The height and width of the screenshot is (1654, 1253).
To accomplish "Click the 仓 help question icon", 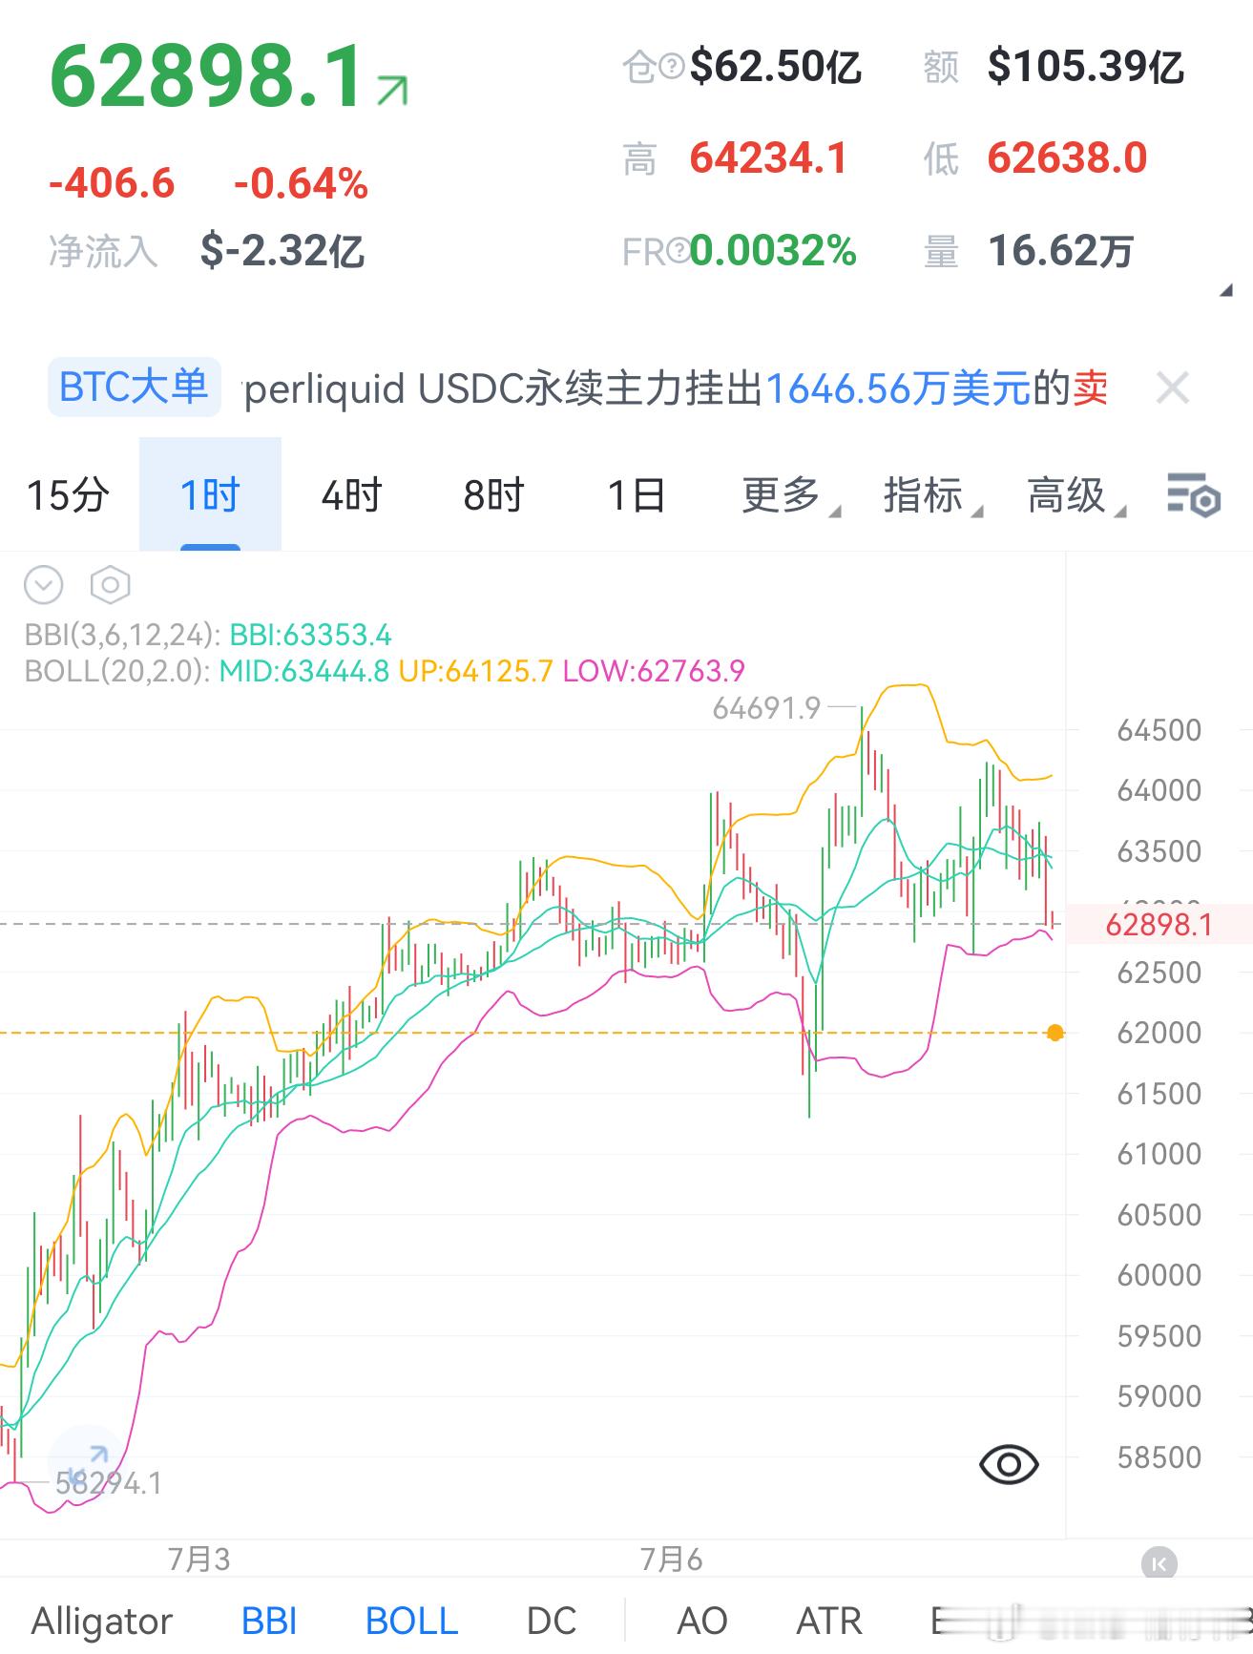I will pyautogui.click(x=672, y=67).
